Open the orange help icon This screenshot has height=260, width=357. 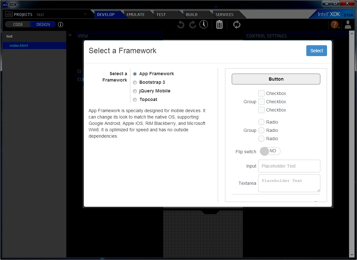(334, 25)
